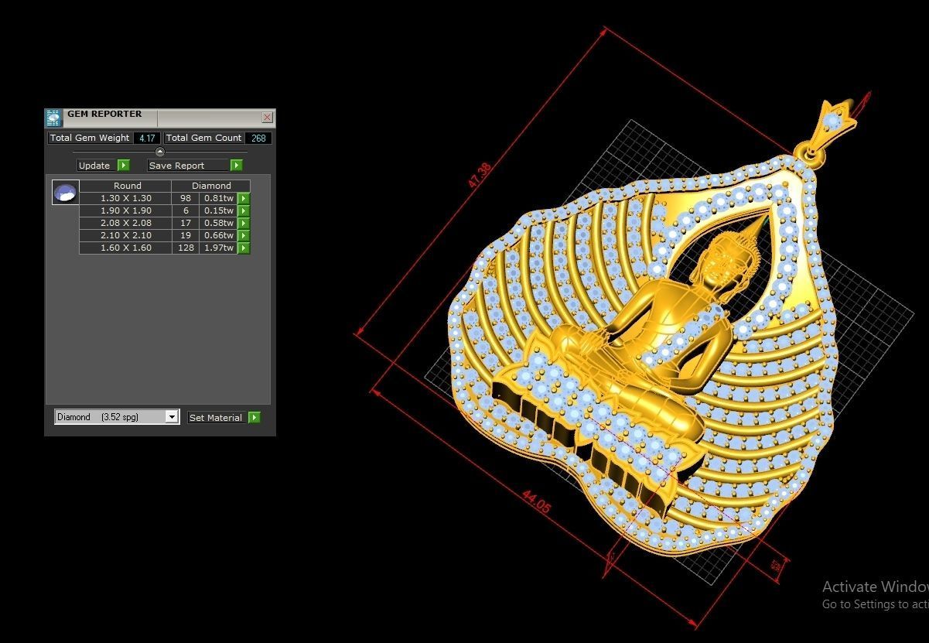Select the 1.60 X 1.60 size cell
Viewport: 929px width, 643px height.
point(126,248)
